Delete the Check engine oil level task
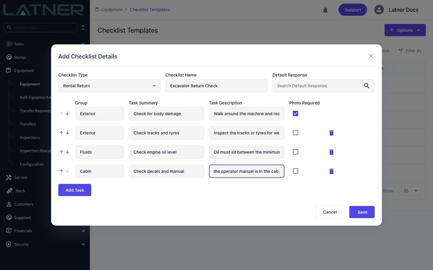Screen dimensions: 433x270 pyautogui.click(x=331, y=152)
